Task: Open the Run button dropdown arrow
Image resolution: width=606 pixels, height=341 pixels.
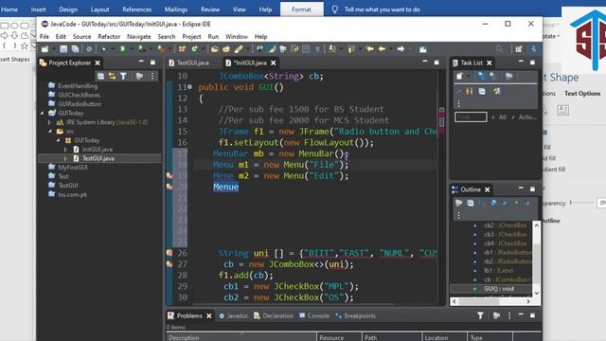Action: (x=132, y=49)
